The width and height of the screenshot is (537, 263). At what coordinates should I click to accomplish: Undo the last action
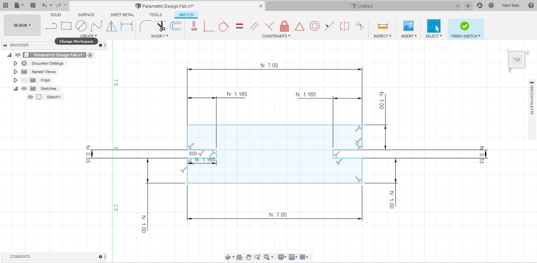[44, 5]
